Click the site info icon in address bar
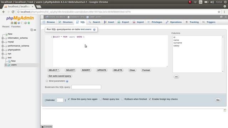The image size is (228, 128). pyautogui.click(x=18, y=12)
